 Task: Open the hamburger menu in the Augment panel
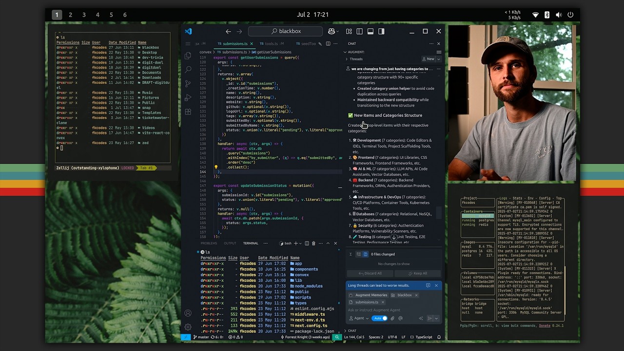click(439, 52)
